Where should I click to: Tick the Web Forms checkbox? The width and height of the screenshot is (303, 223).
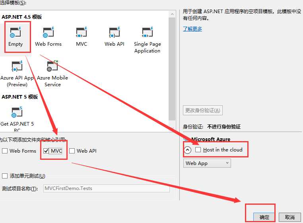coord(5,151)
